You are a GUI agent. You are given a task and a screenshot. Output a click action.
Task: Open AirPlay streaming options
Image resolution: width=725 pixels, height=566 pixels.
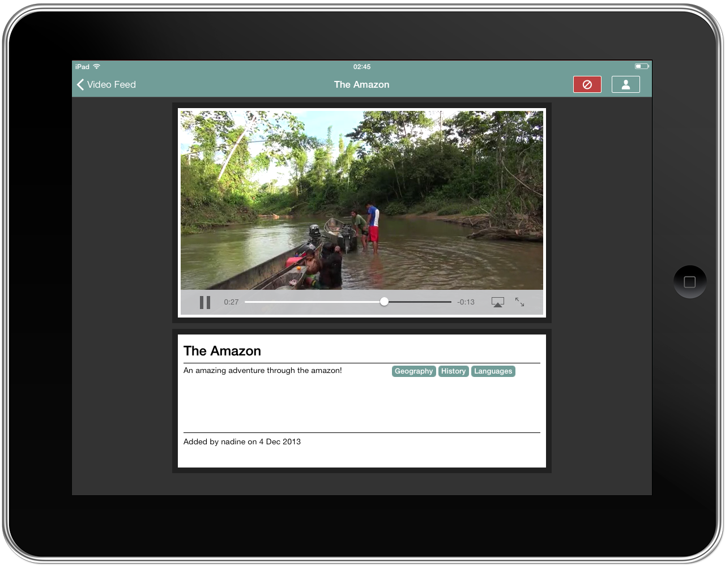497,302
